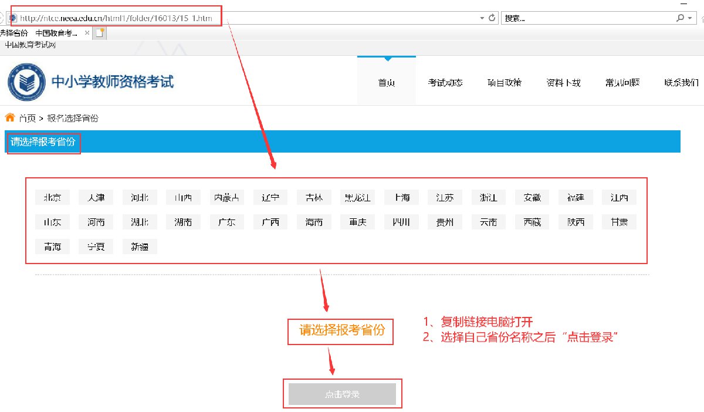Viewport: 704px width, 412px height.
Task: Select province 湖北
Action: 140,222
